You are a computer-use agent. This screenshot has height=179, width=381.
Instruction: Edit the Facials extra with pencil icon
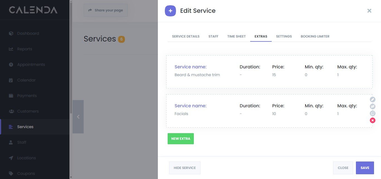[x=373, y=100]
